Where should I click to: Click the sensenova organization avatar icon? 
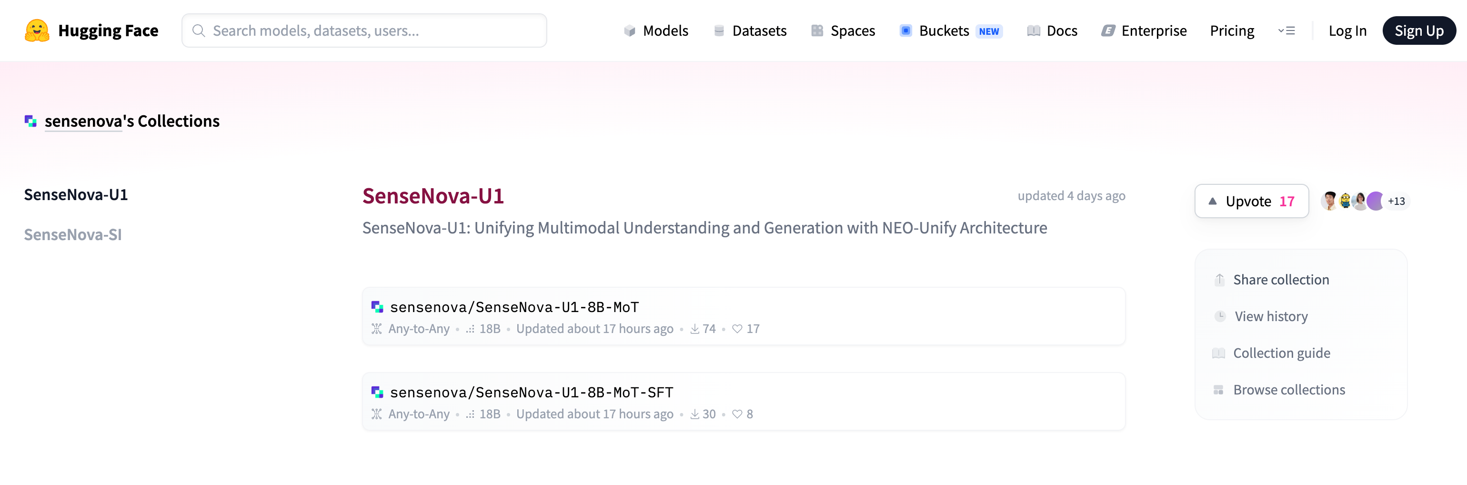click(31, 121)
